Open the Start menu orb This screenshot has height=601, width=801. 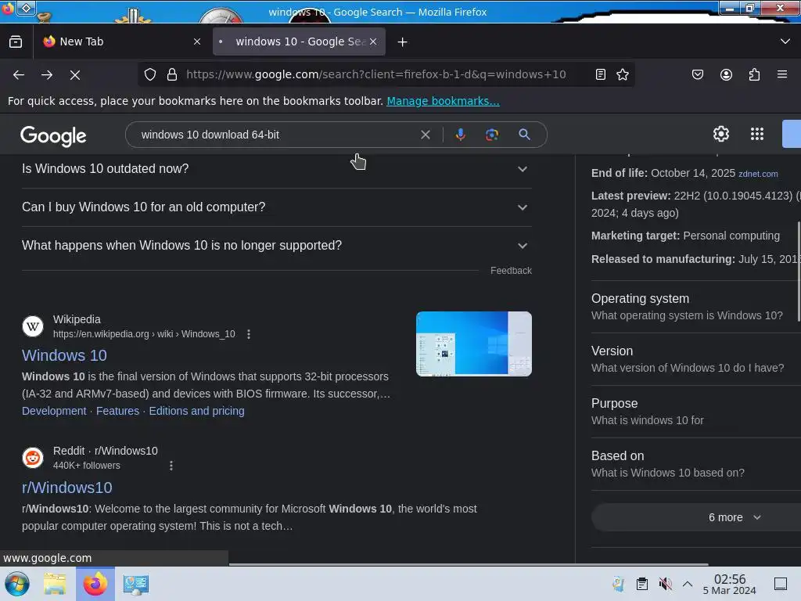(x=17, y=584)
